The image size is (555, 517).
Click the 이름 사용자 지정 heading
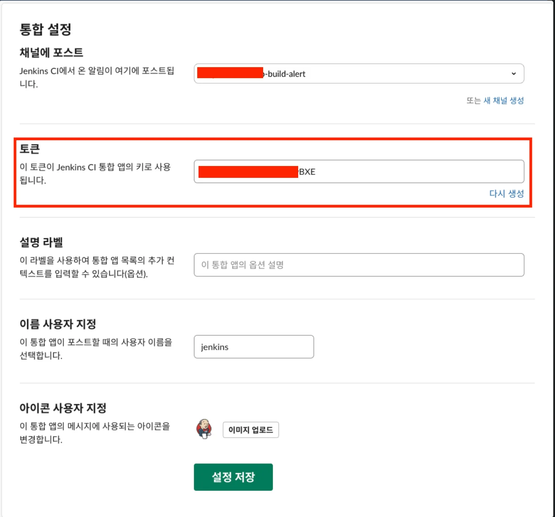(x=58, y=324)
